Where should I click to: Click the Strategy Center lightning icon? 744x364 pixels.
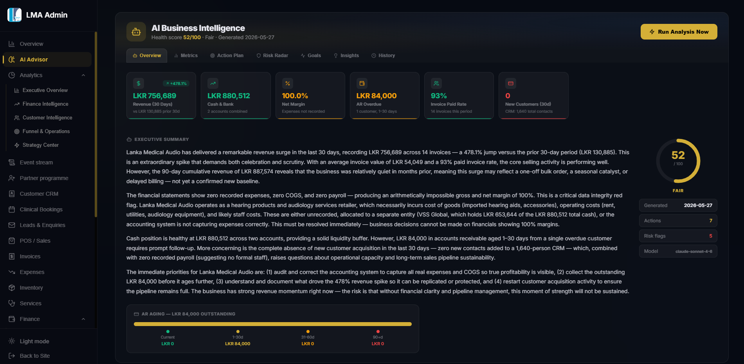point(17,145)
